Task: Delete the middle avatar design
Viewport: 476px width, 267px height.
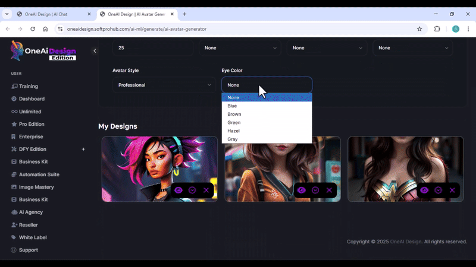Action: pyautogui.click(x=329, y=190)
